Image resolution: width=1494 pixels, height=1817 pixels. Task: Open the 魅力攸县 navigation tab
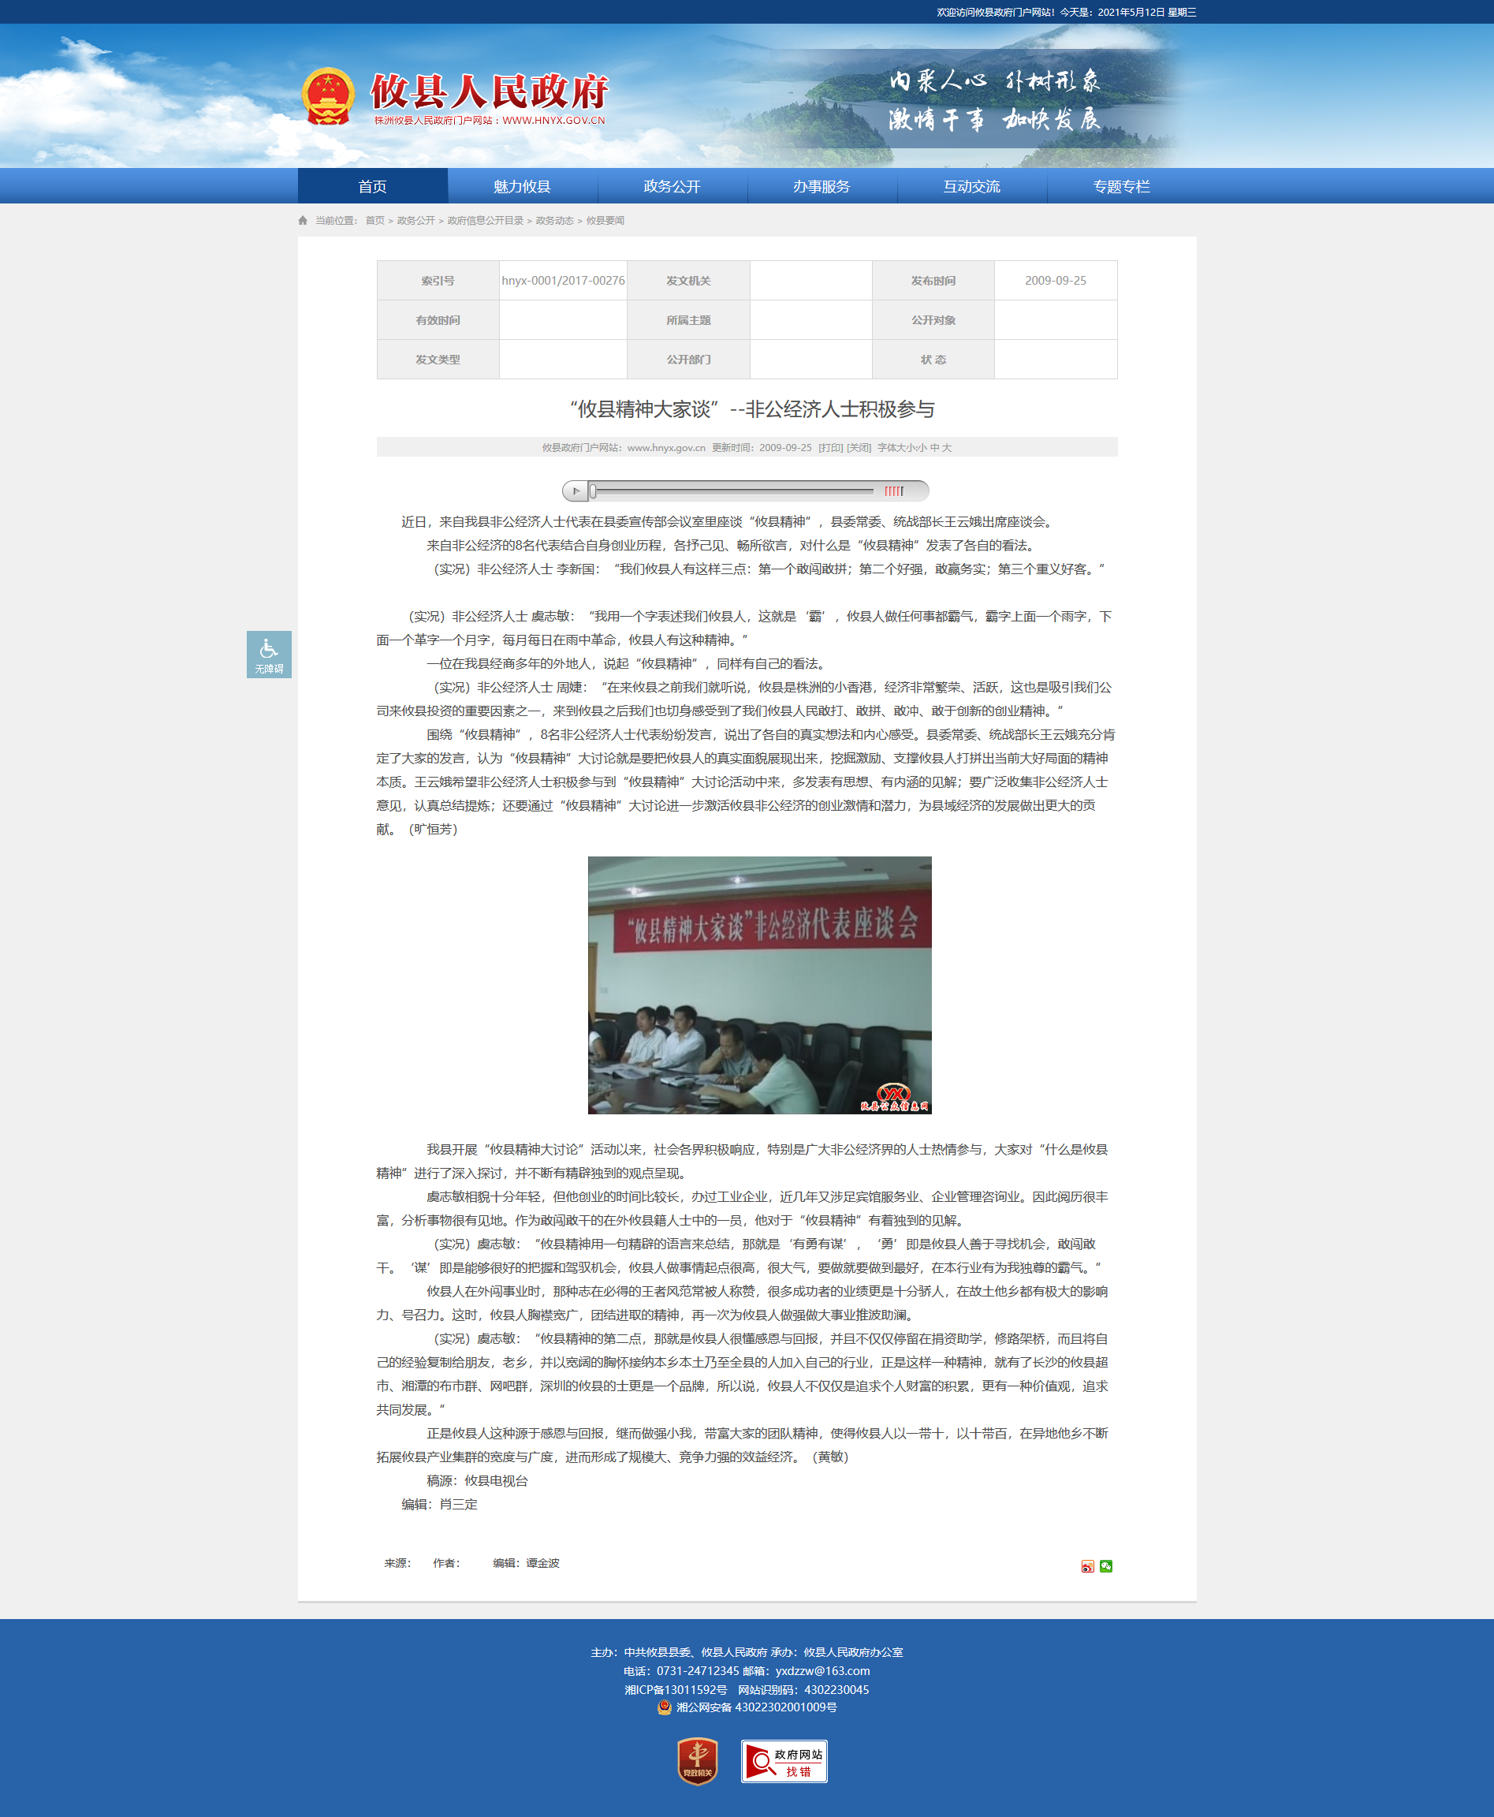(x=522, y=187)
